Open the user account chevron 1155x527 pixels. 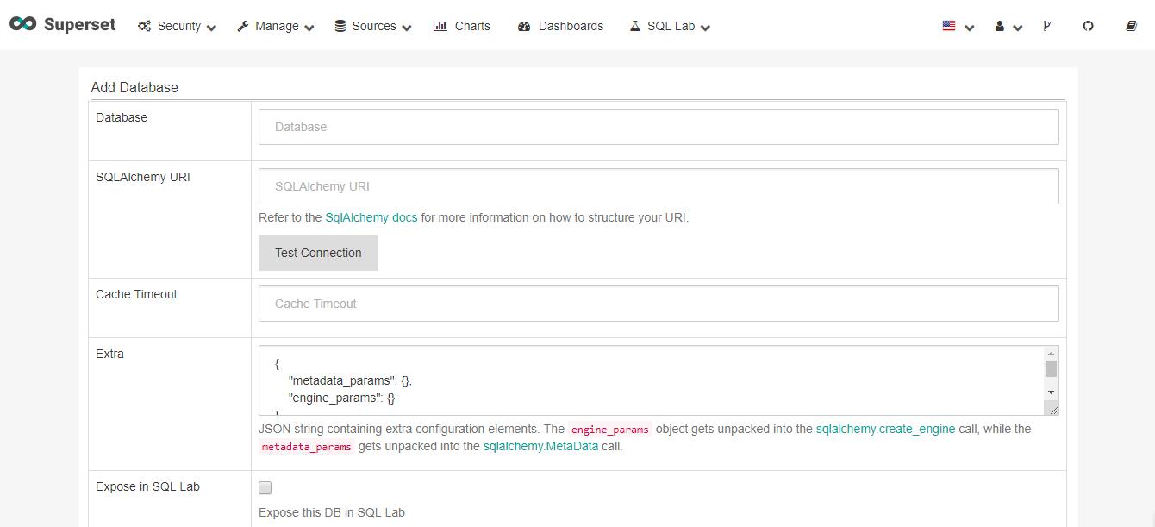(1018, 28)
